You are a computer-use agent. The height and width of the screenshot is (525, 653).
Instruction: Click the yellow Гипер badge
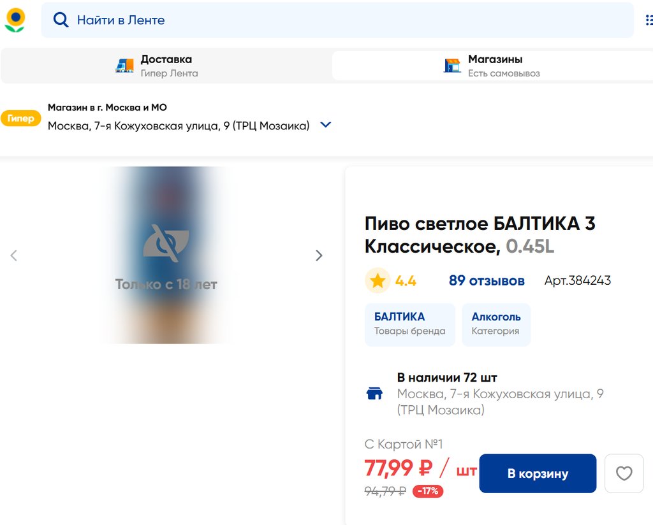coord(20,119)
